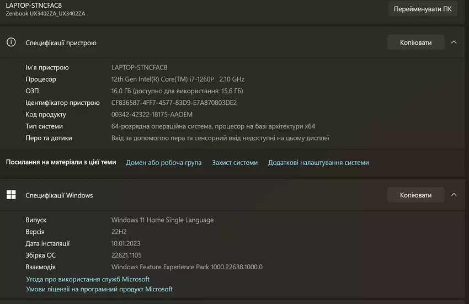Collapse the Специфікації пристрою section chevron
This screenshot has width=469, height=304.
pos(454,42)
